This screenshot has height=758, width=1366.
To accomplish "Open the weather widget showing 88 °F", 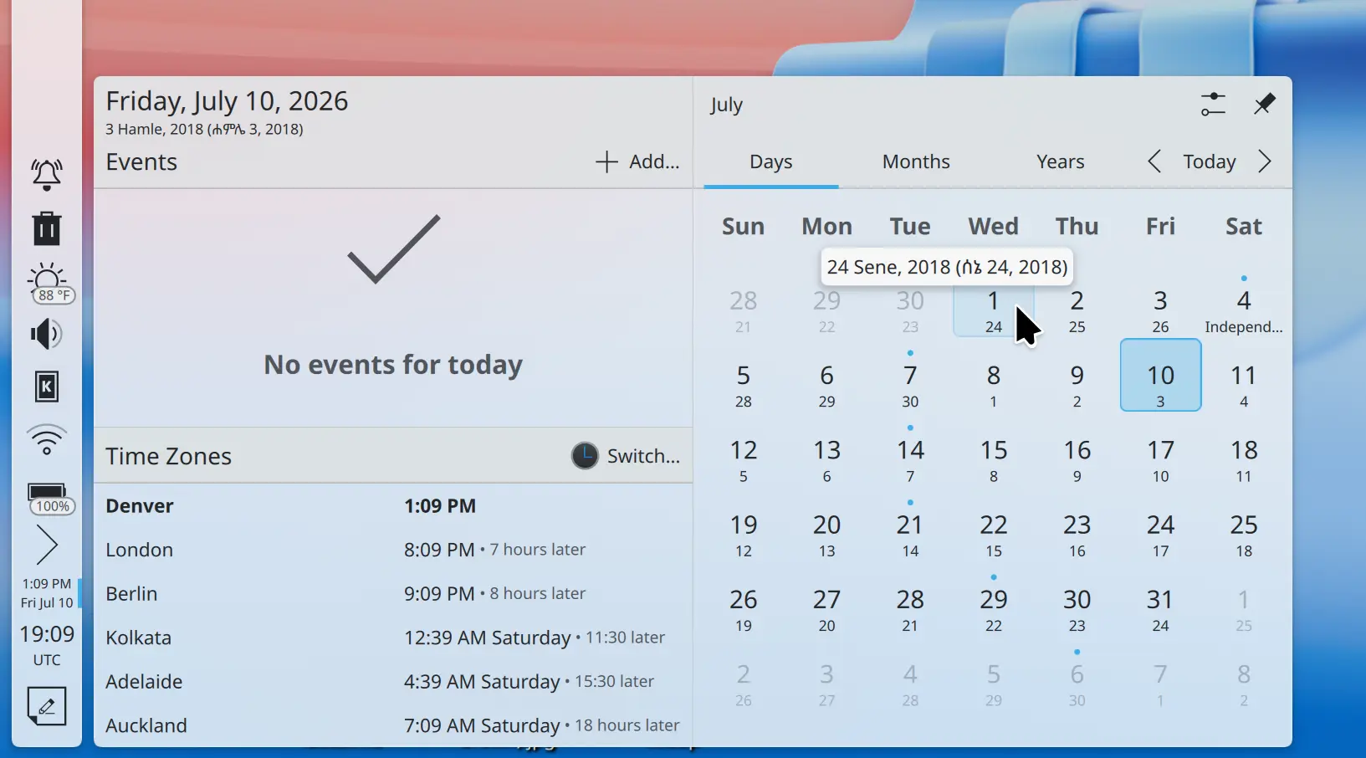I will coord(49,284).
